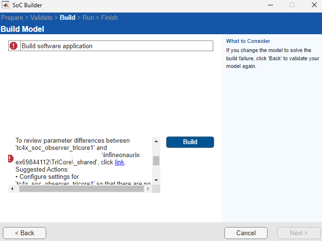
Task: Click the Prepare step in breadcrumb
Action: point(12,18)
